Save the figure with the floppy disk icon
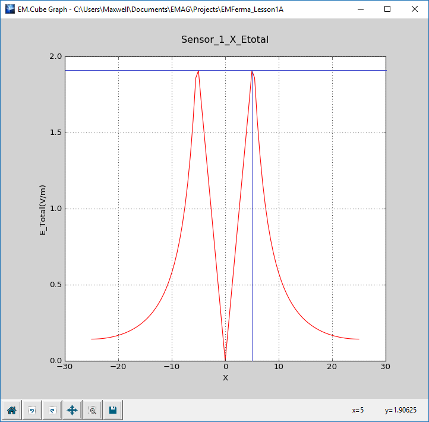The image size is (429, 422). coord(113,410)
